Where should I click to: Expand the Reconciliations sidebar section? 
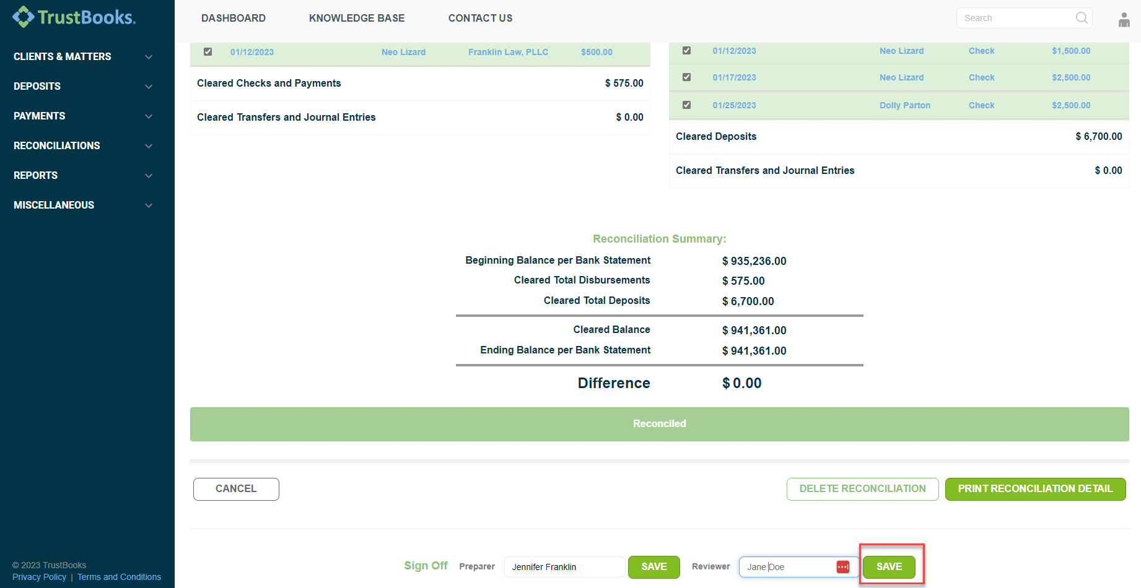point(83,145)
